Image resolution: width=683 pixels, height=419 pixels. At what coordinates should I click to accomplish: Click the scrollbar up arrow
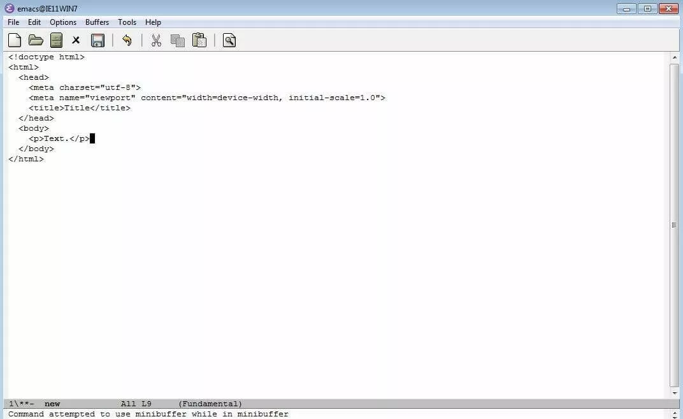[674, 57]
